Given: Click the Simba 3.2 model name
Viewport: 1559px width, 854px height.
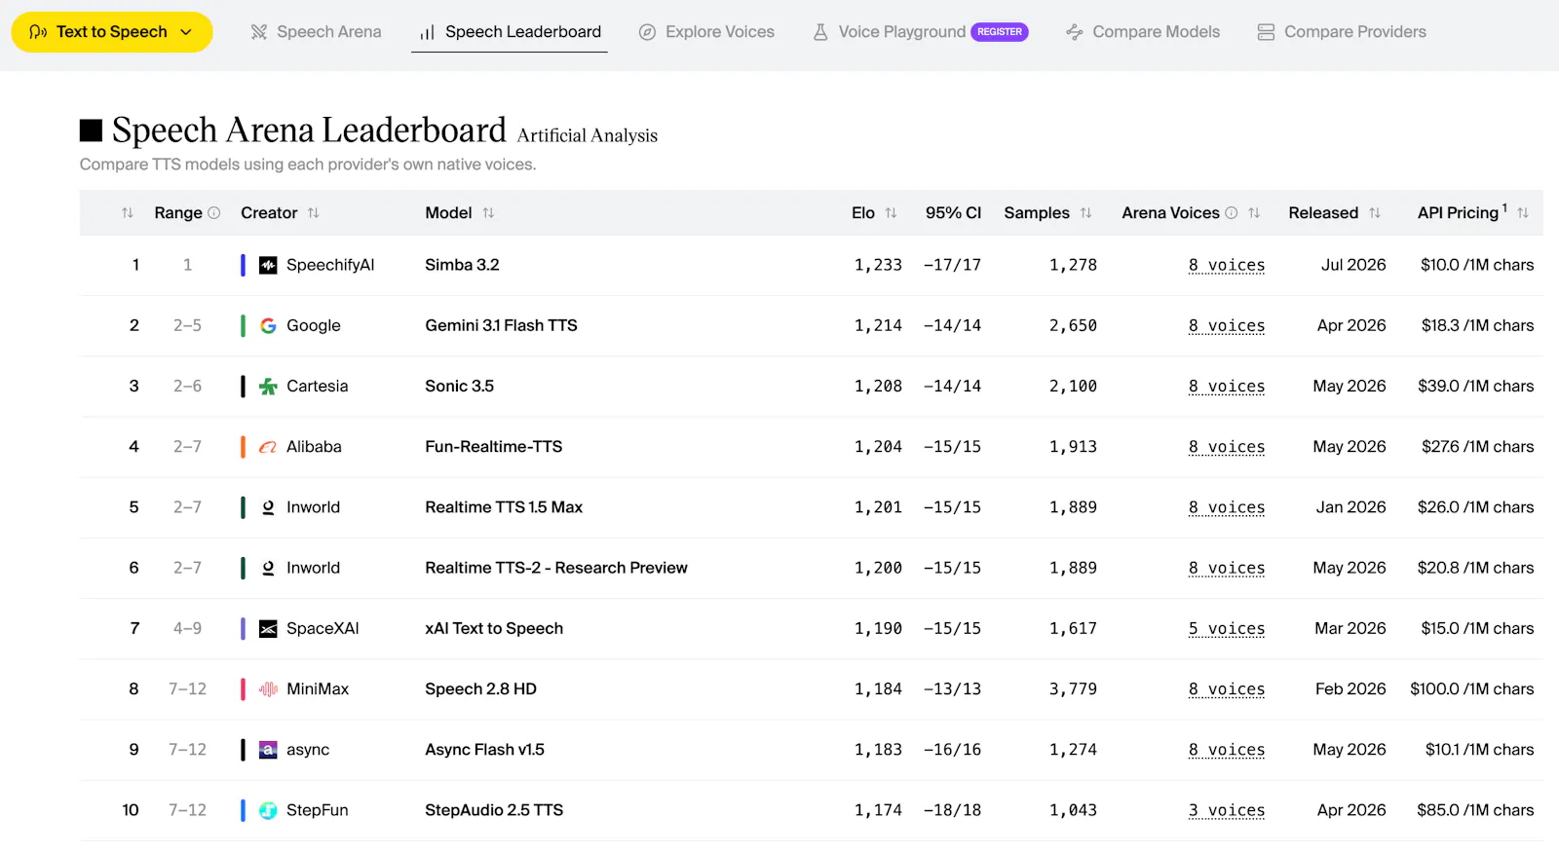Looking at the screenshot, I should click(462, 265).
